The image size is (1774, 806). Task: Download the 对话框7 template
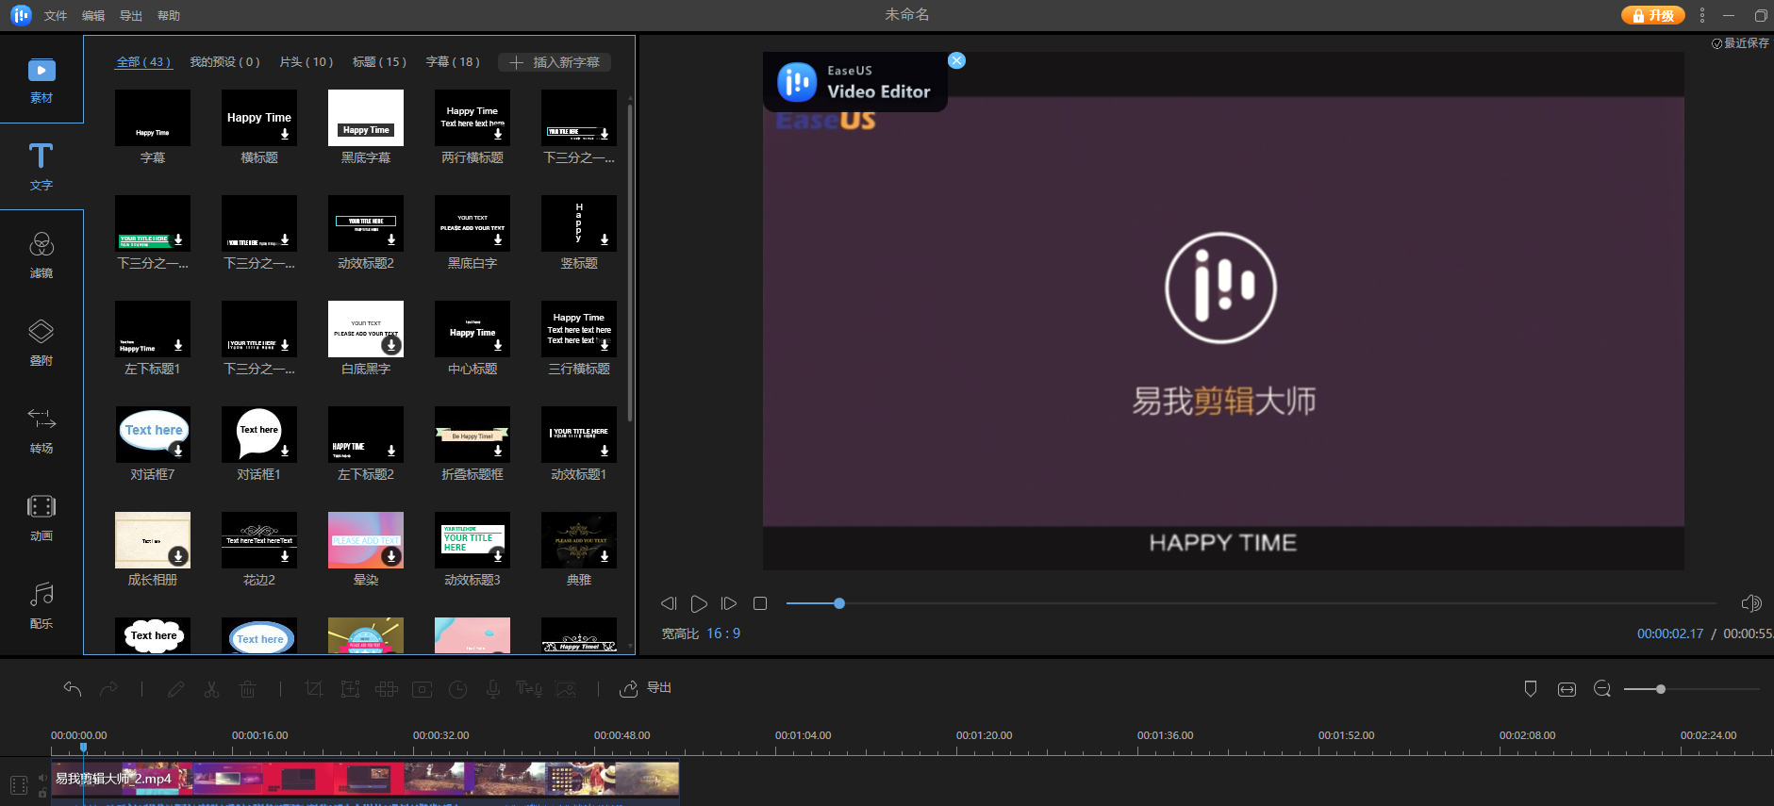(178, 451)
